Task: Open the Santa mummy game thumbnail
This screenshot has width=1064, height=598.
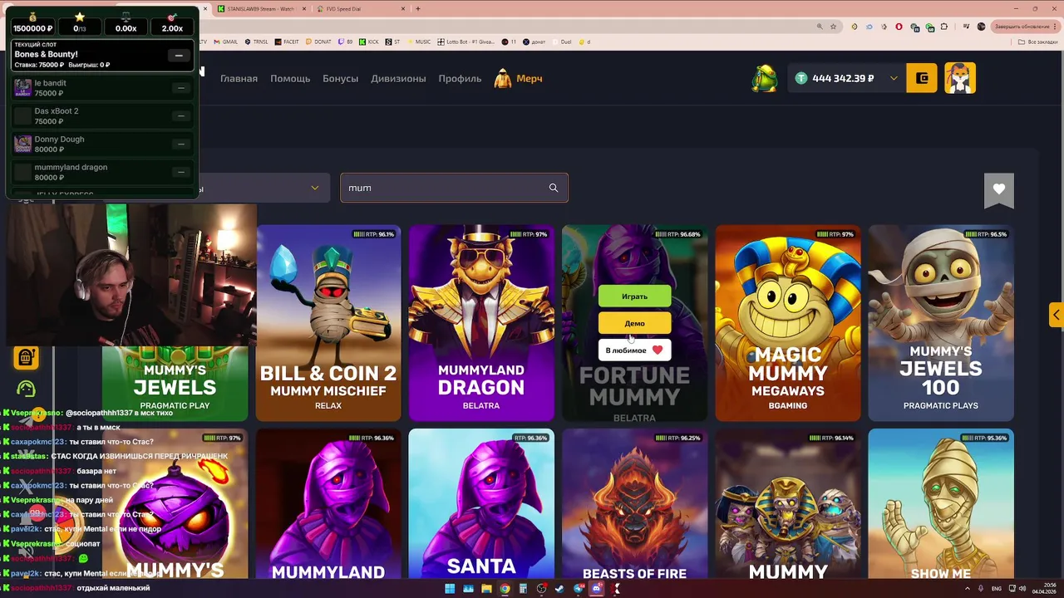Action: pos(481,504)
